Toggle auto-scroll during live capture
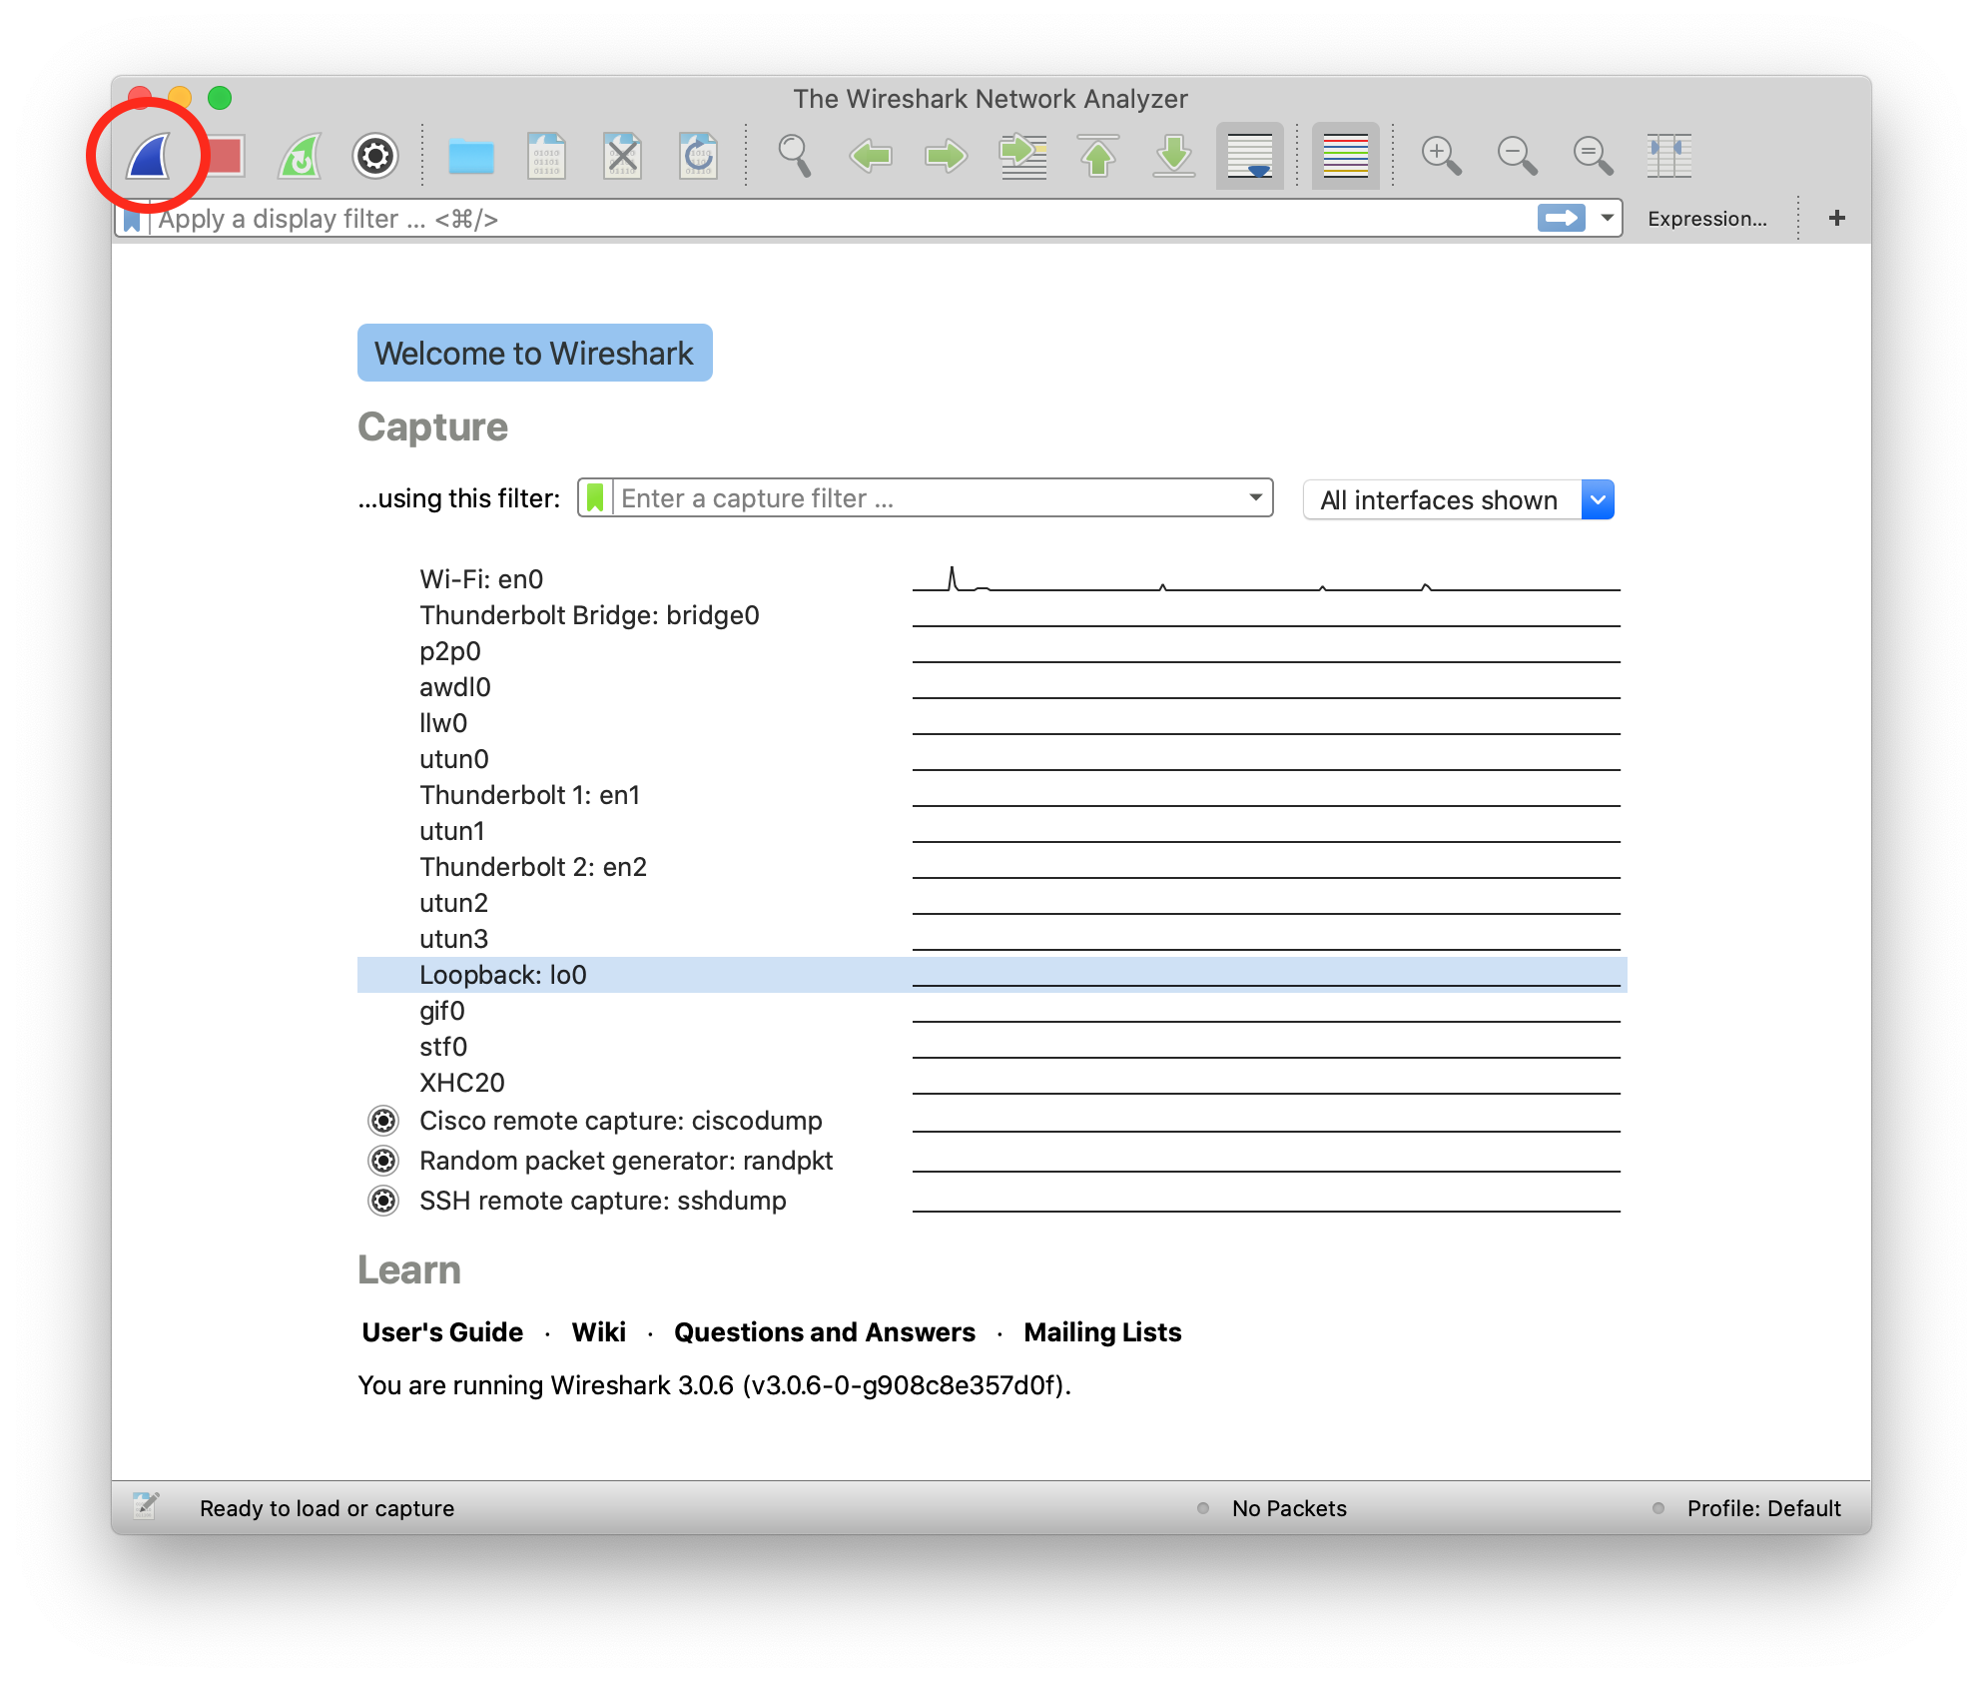This screenshot has width=1983, height=1682. 1249,157
